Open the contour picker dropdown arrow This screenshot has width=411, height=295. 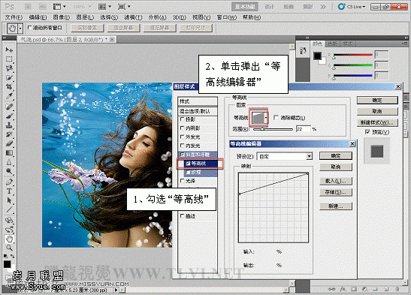[266, 118]
